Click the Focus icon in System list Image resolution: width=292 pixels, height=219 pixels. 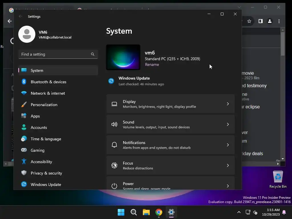click(x=114, y=165)
